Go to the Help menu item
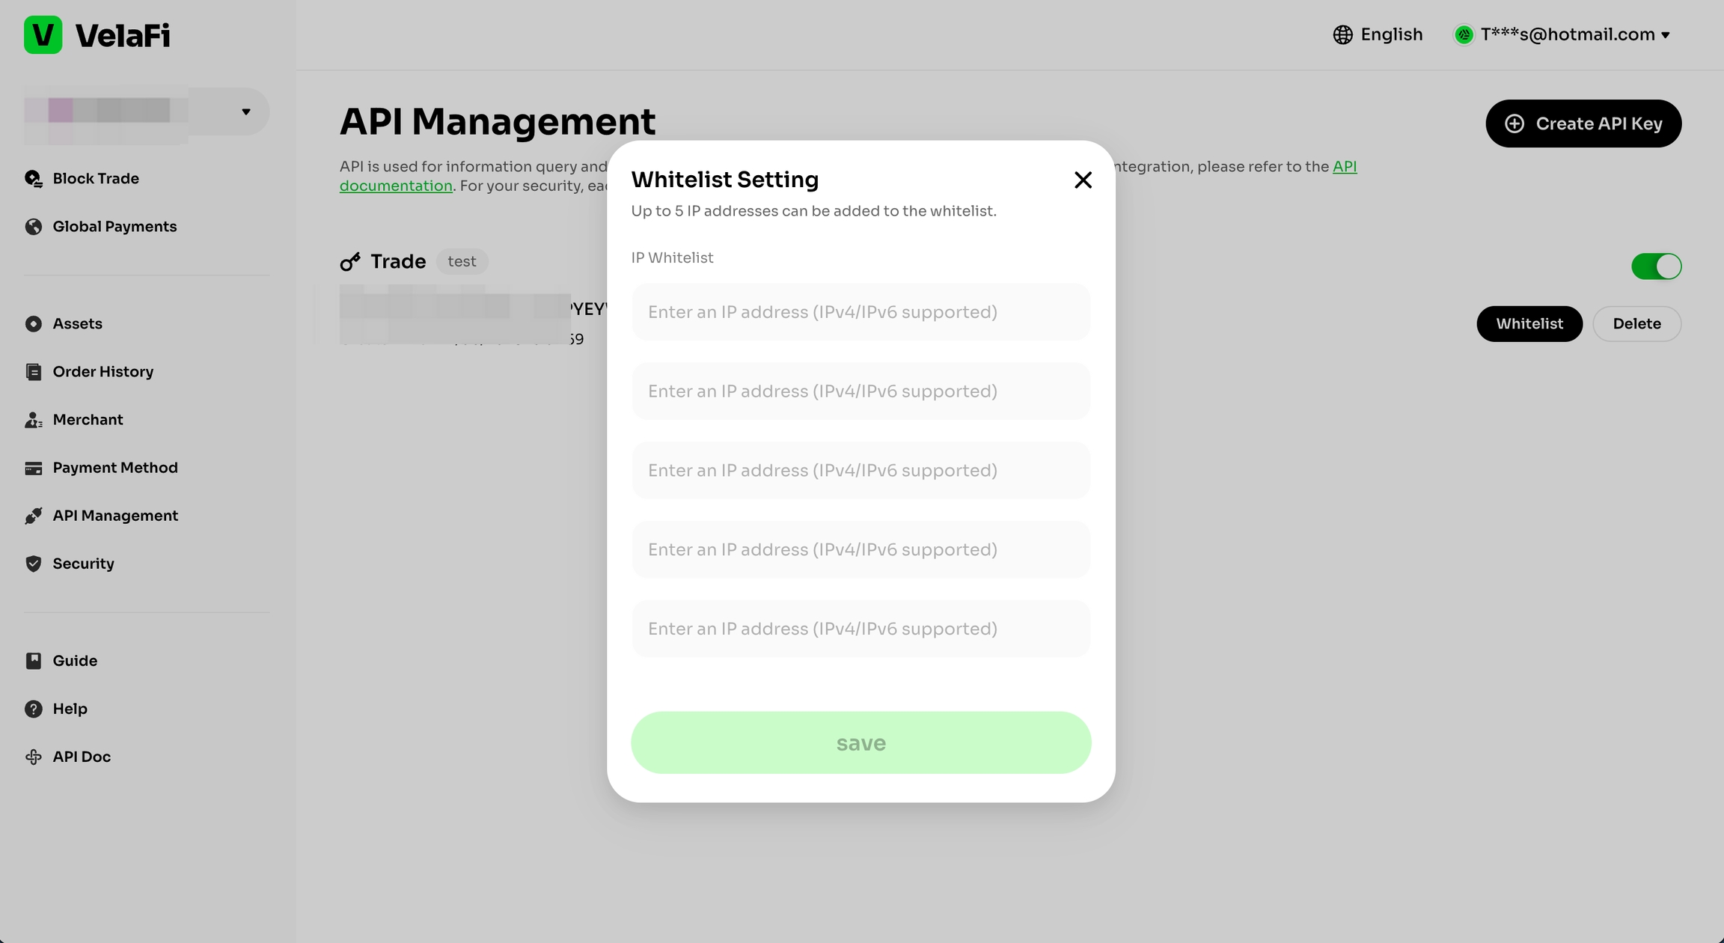The width and height of the screenshot is (1724, 943). point(70,709)
